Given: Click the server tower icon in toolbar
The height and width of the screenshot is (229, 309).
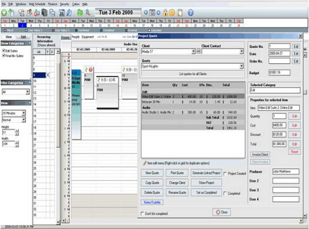Looking at the screenshot, I should (x=44, y=13).
